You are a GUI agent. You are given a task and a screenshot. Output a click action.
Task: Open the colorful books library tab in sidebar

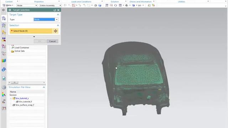(x=4, y=60)
